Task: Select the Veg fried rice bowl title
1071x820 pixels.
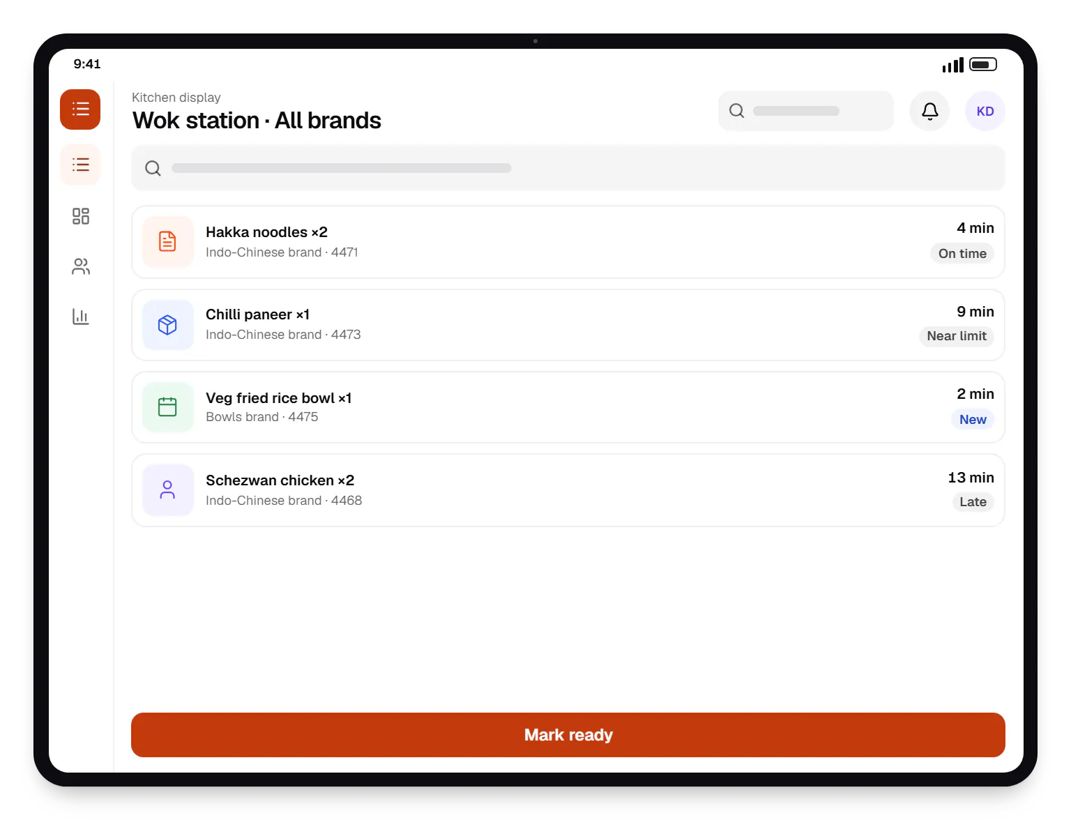Action: point(278,398)
